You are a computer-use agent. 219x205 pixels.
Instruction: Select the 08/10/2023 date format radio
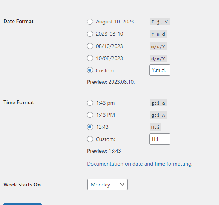90,46
